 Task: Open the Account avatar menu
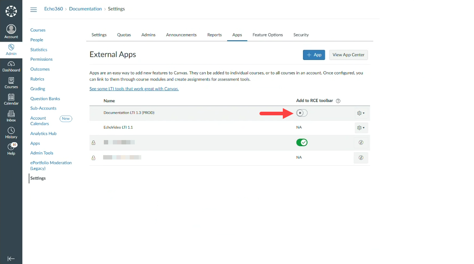11,32
